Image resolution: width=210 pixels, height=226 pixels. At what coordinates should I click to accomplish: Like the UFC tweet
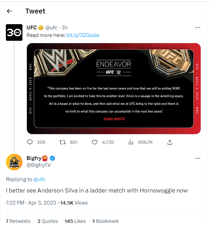pos(95,142)
